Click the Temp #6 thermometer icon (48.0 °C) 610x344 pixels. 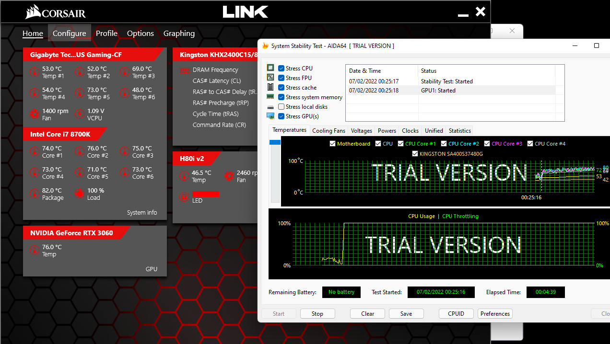[125, 93]
